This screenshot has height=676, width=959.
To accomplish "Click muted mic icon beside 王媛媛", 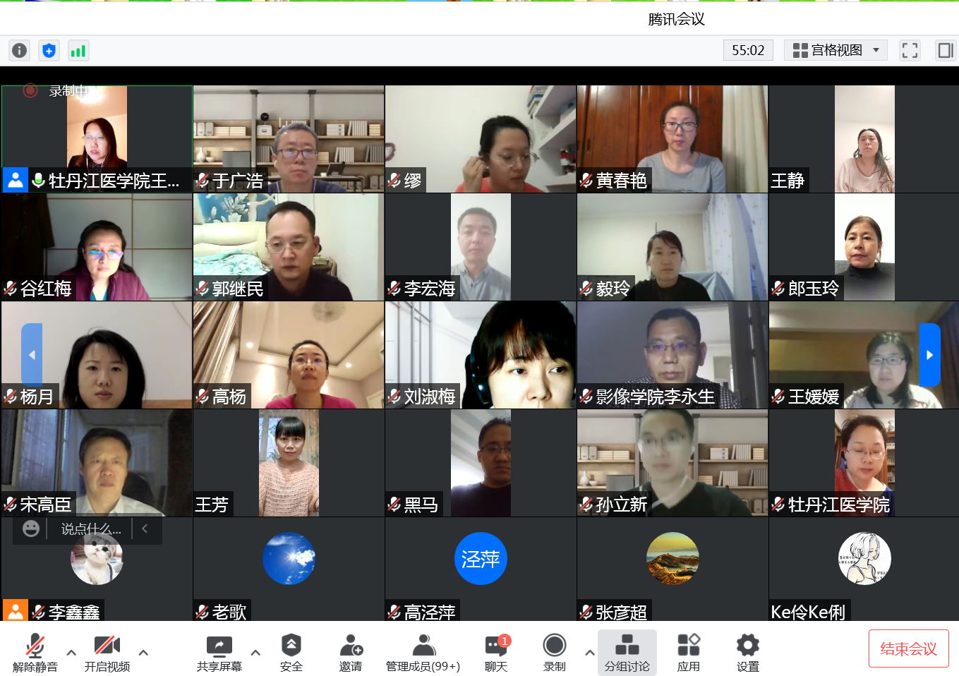I will pos(778,397).
